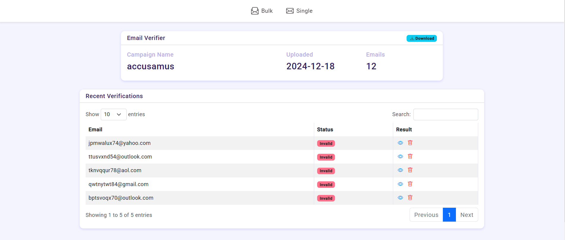Switch to the Bulk verification tab

[262, 11]
